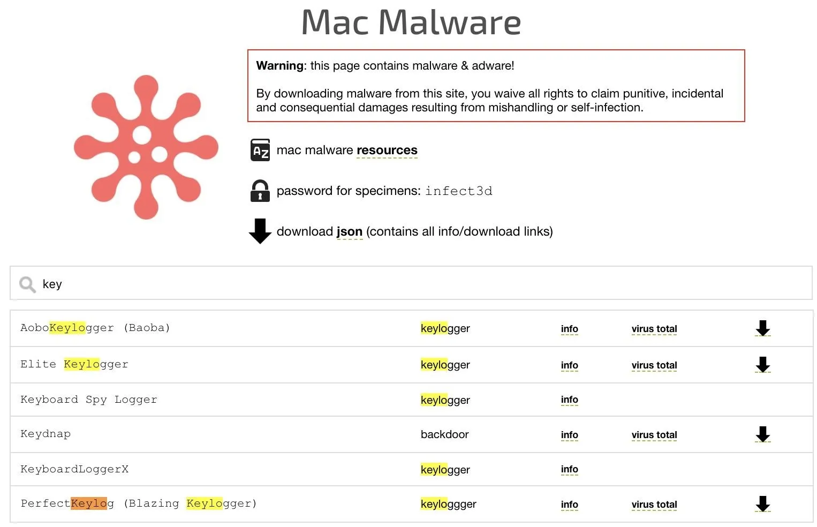The height and width of the screenshot is (527, 817).
Task: Click the search magnifier icon
Action: tap(27, 284)
